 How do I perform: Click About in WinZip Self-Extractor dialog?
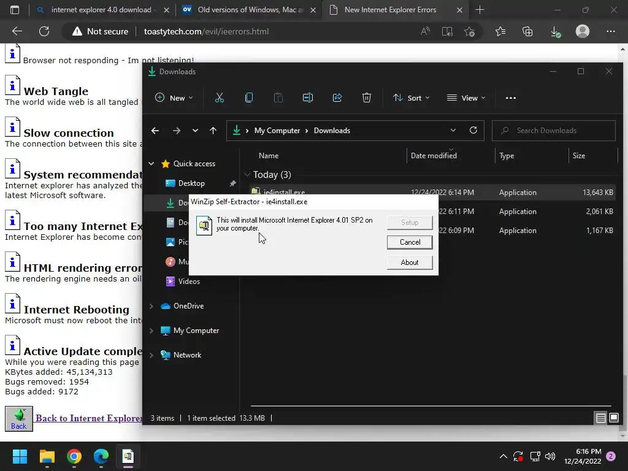click(x=410, y=262)
